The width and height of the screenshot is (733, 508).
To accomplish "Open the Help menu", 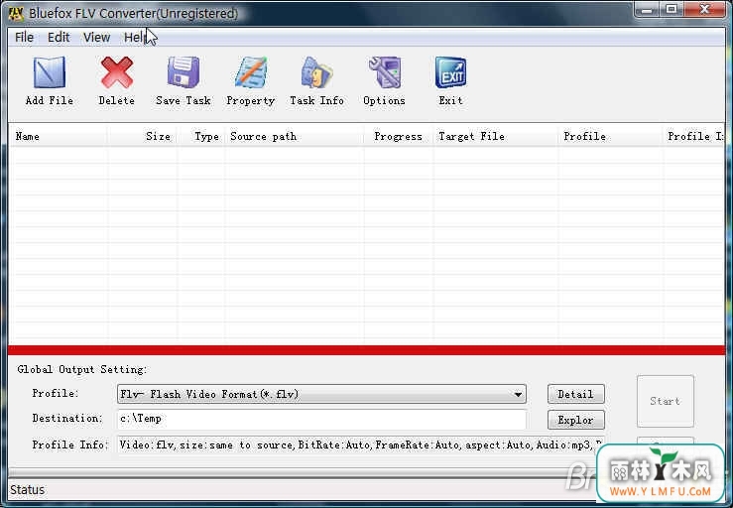I will click(x=136, y=38).
